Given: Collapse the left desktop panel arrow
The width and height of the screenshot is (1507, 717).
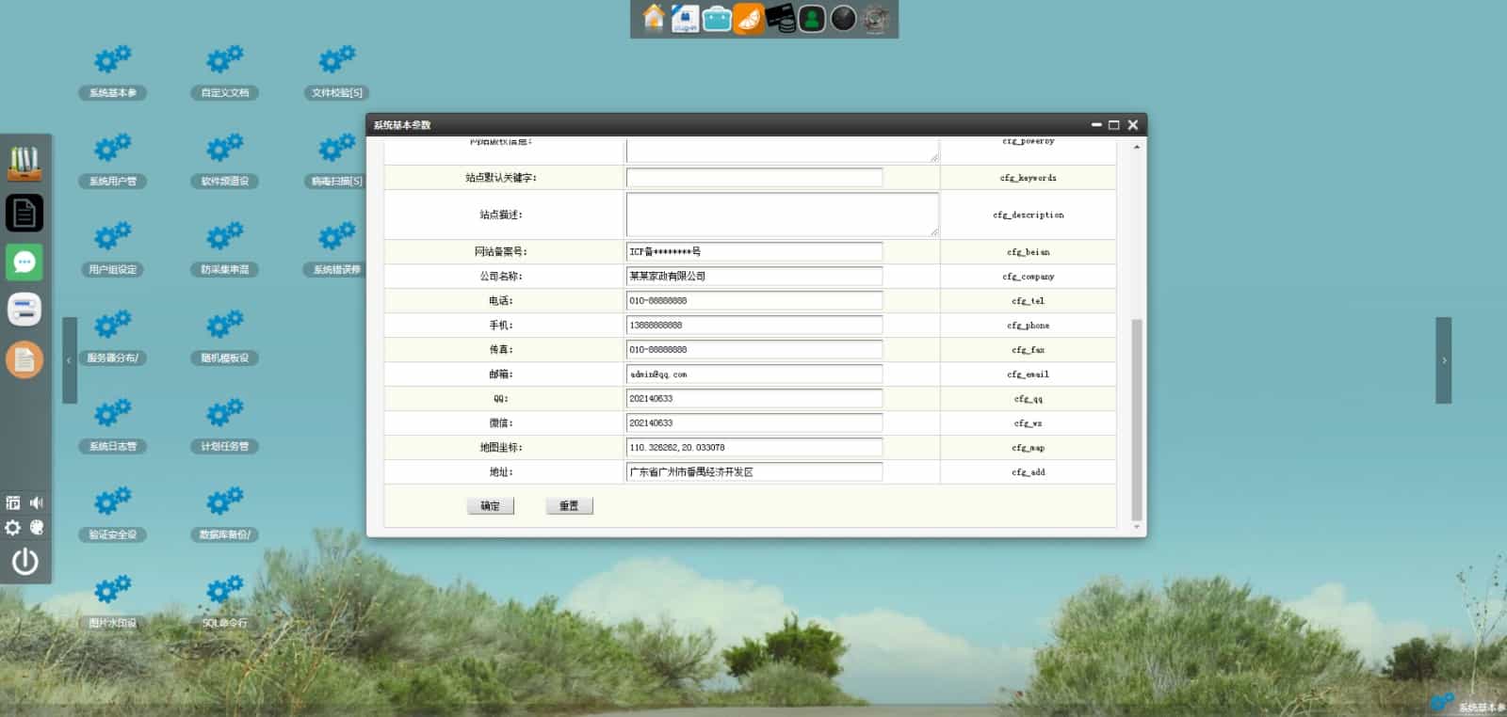Looking at the screenshot, I should pos(69,360).
